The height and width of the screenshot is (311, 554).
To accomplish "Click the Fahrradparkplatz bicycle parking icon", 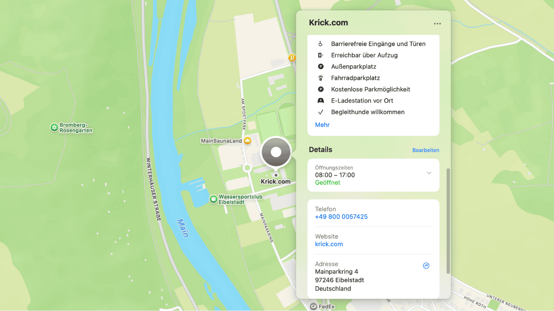I will coord(321,78).
